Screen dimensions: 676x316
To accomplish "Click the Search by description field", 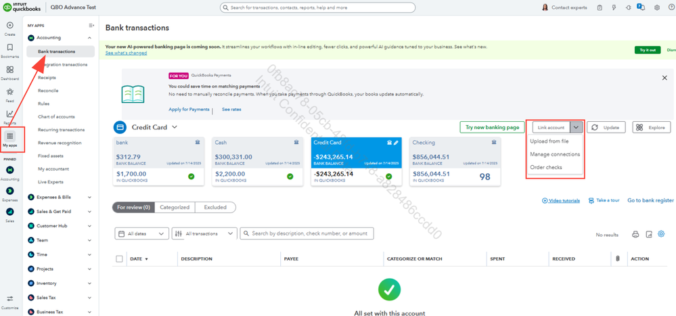I will click(307, 233).
